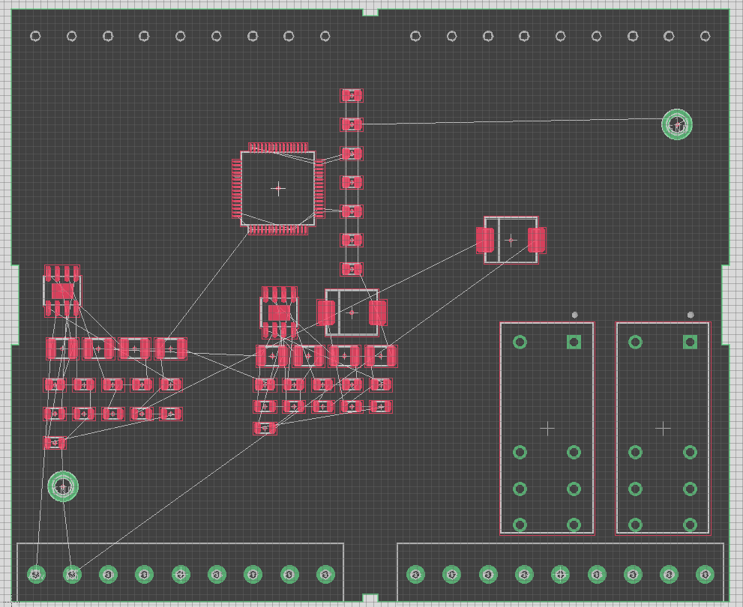
Task: Click the first pad of the bottom-right terminal block
Action: (x=415, y=574)
